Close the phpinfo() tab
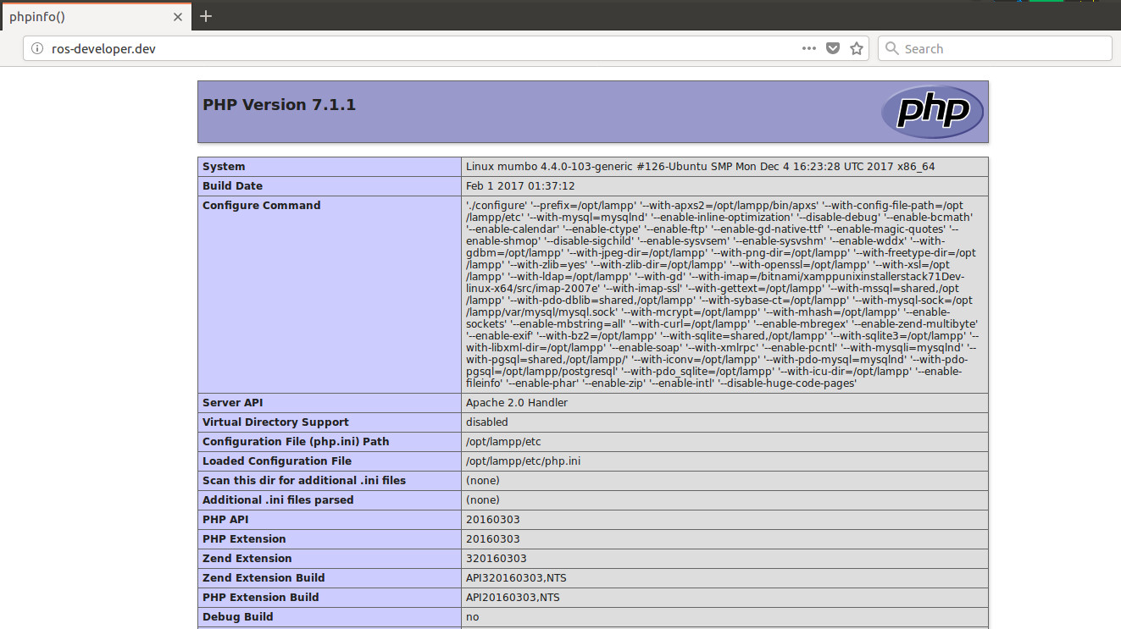The height and width of the screenshot is (629, 1121). pos(178,16)
